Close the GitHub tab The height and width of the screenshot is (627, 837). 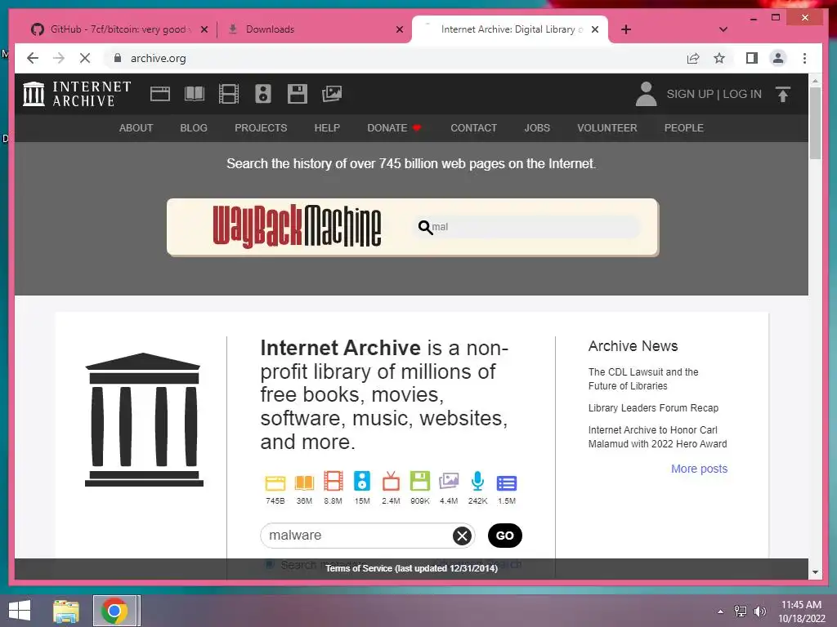point(204,29)
